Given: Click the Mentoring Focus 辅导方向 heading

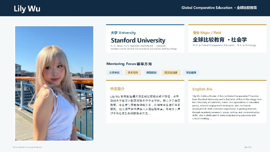Looking at the screenshot, I should [129, 64].
